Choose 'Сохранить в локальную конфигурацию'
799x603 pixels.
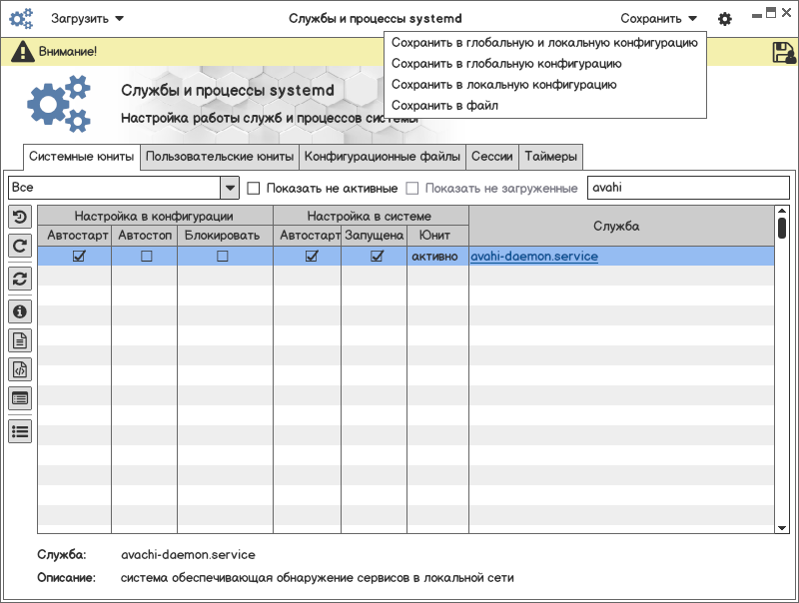tap(503, 85)
